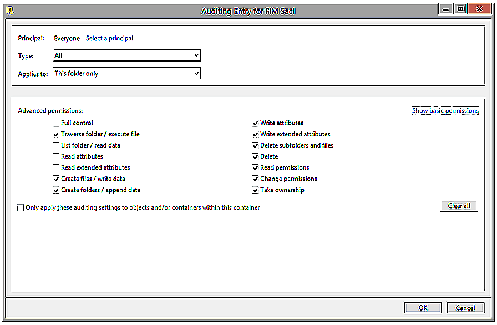Check Only apply these auditing settings option
The height and width of the screenshot is (325, 497).
click(x=21, y=208)
